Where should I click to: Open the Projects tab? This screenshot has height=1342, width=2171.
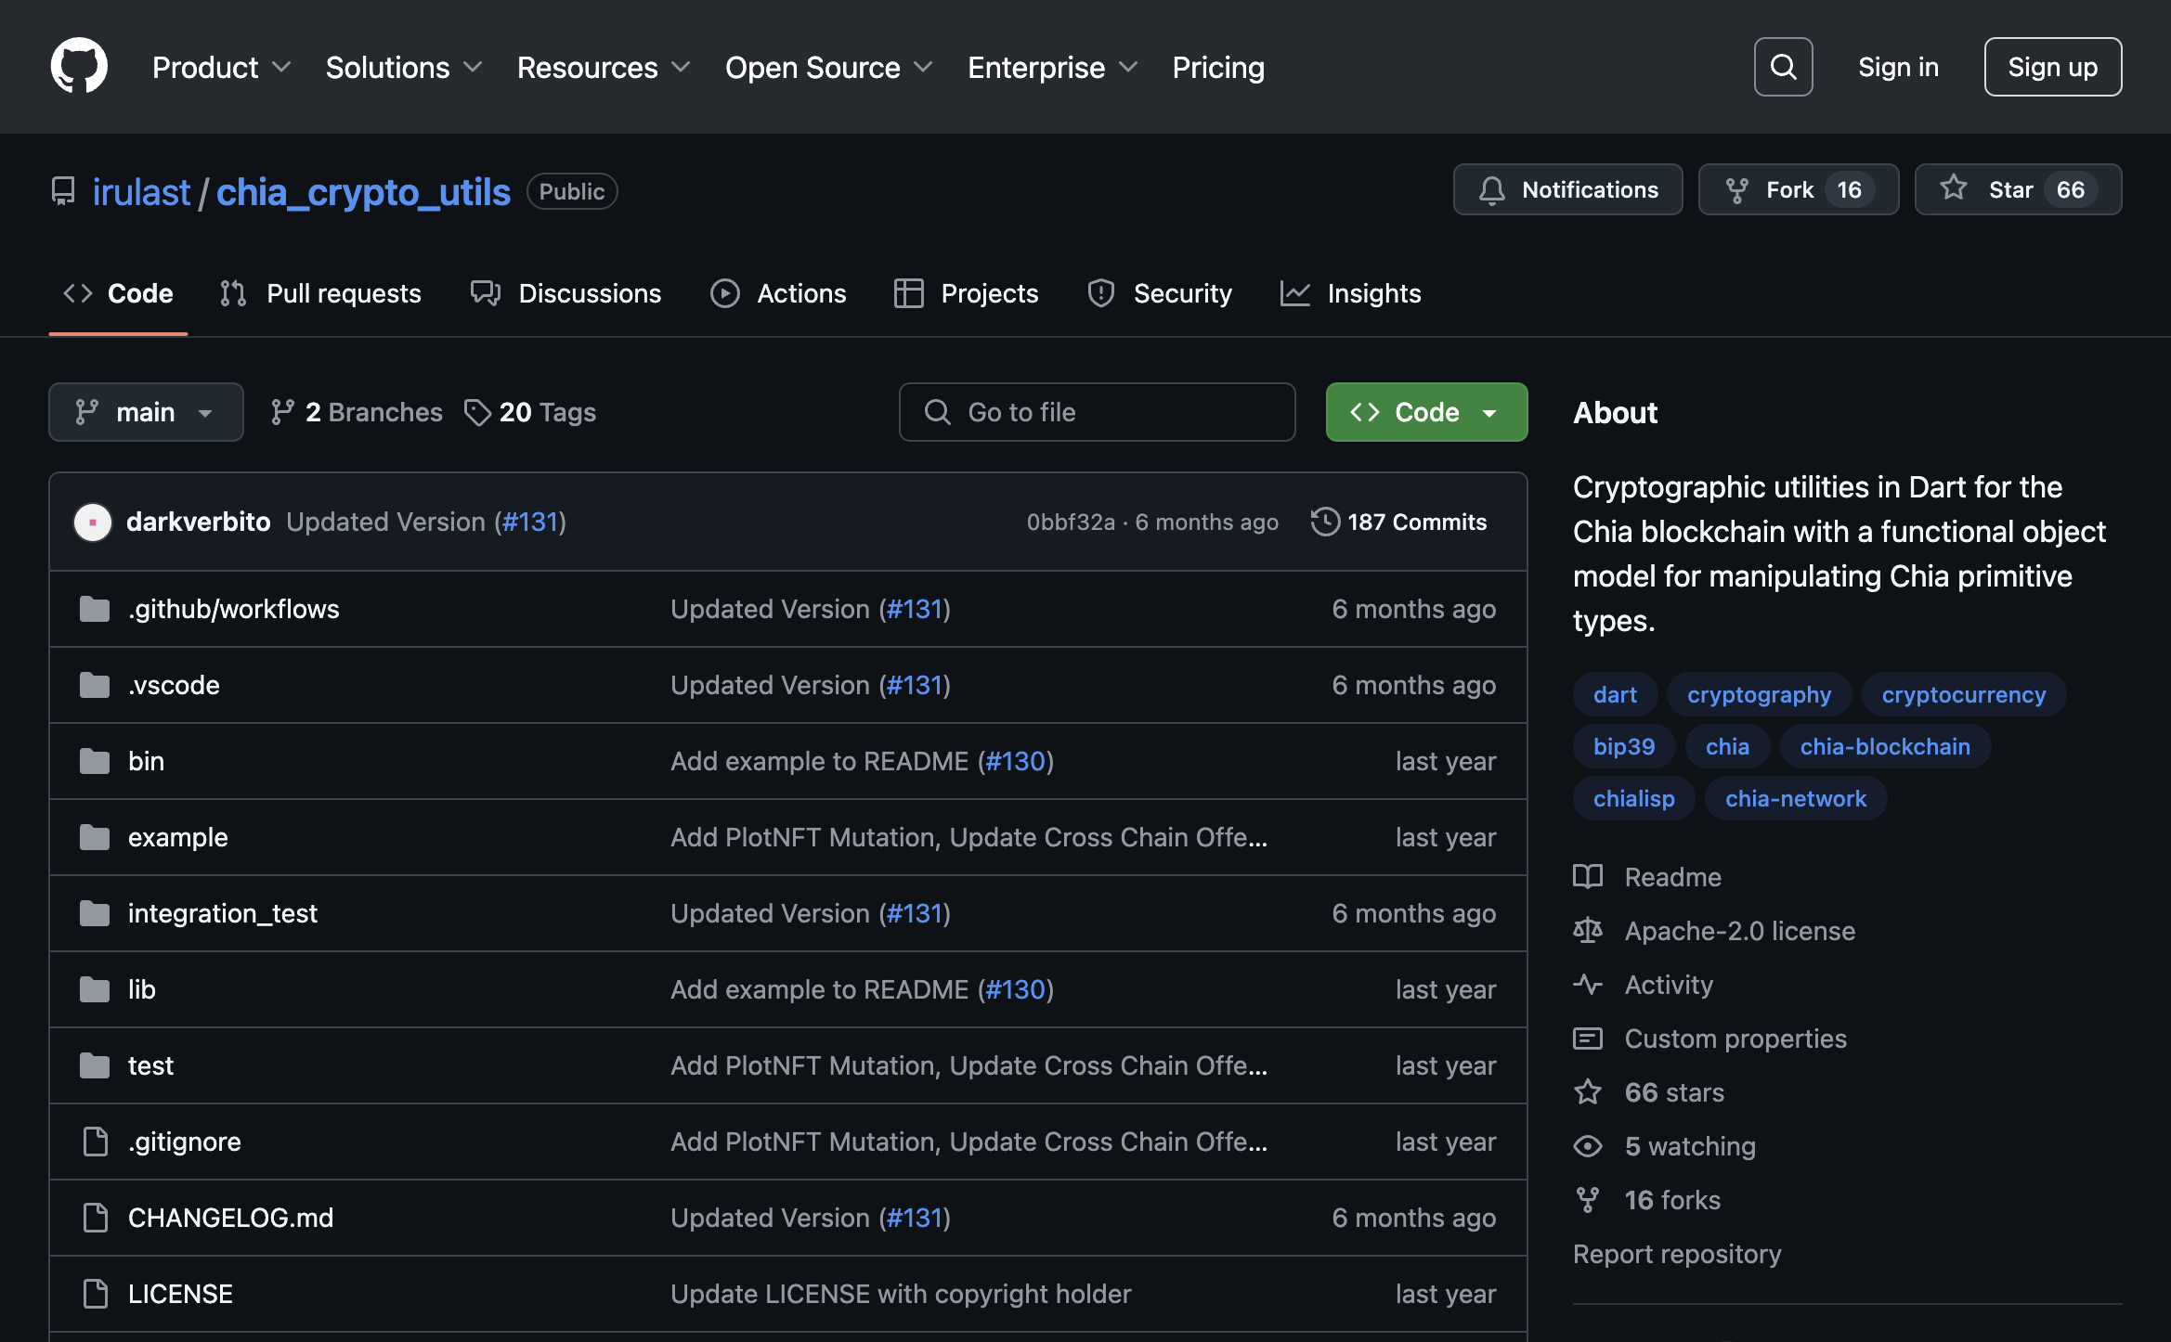coord(966,293)
